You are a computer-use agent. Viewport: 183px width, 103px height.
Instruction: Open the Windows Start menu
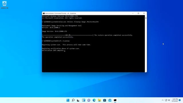pos(68,100)
